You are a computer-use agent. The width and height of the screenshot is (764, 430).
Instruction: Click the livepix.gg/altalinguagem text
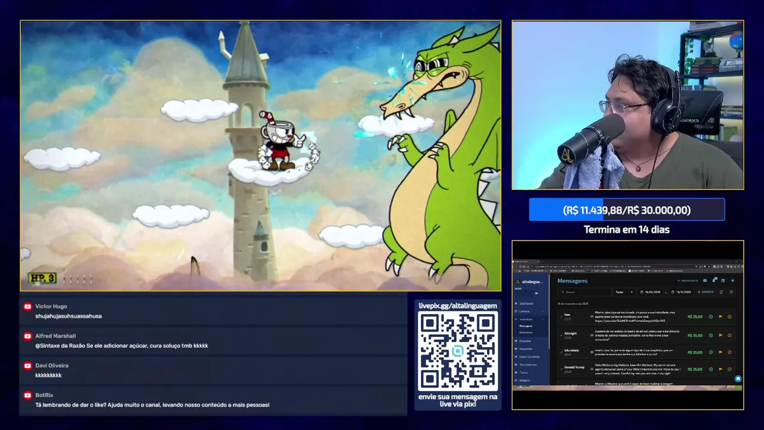(x=458, y=306)
